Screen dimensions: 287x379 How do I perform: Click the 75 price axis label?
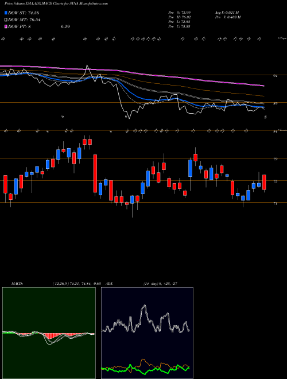(275, 181)
